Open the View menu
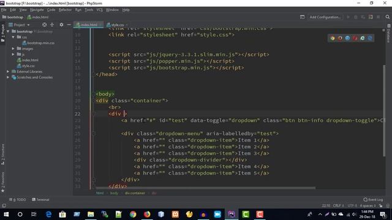The image size is (392, 220). (x=23, y=10)
